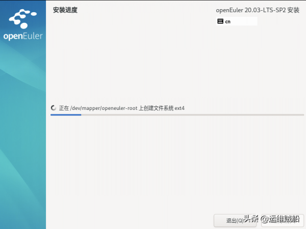Click the 退出(Q) quit button
Viewport: 306px width, 229px height.
(235, 220)
